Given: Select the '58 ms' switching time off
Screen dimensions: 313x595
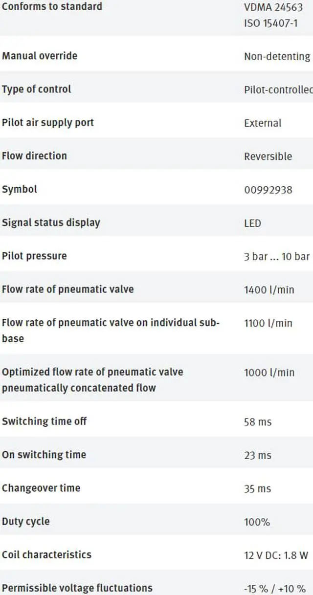Looking at the screenshot, I should 258,422.
